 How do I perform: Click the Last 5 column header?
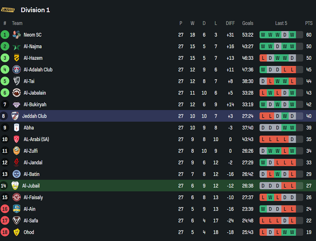click(x=281, y=23)
